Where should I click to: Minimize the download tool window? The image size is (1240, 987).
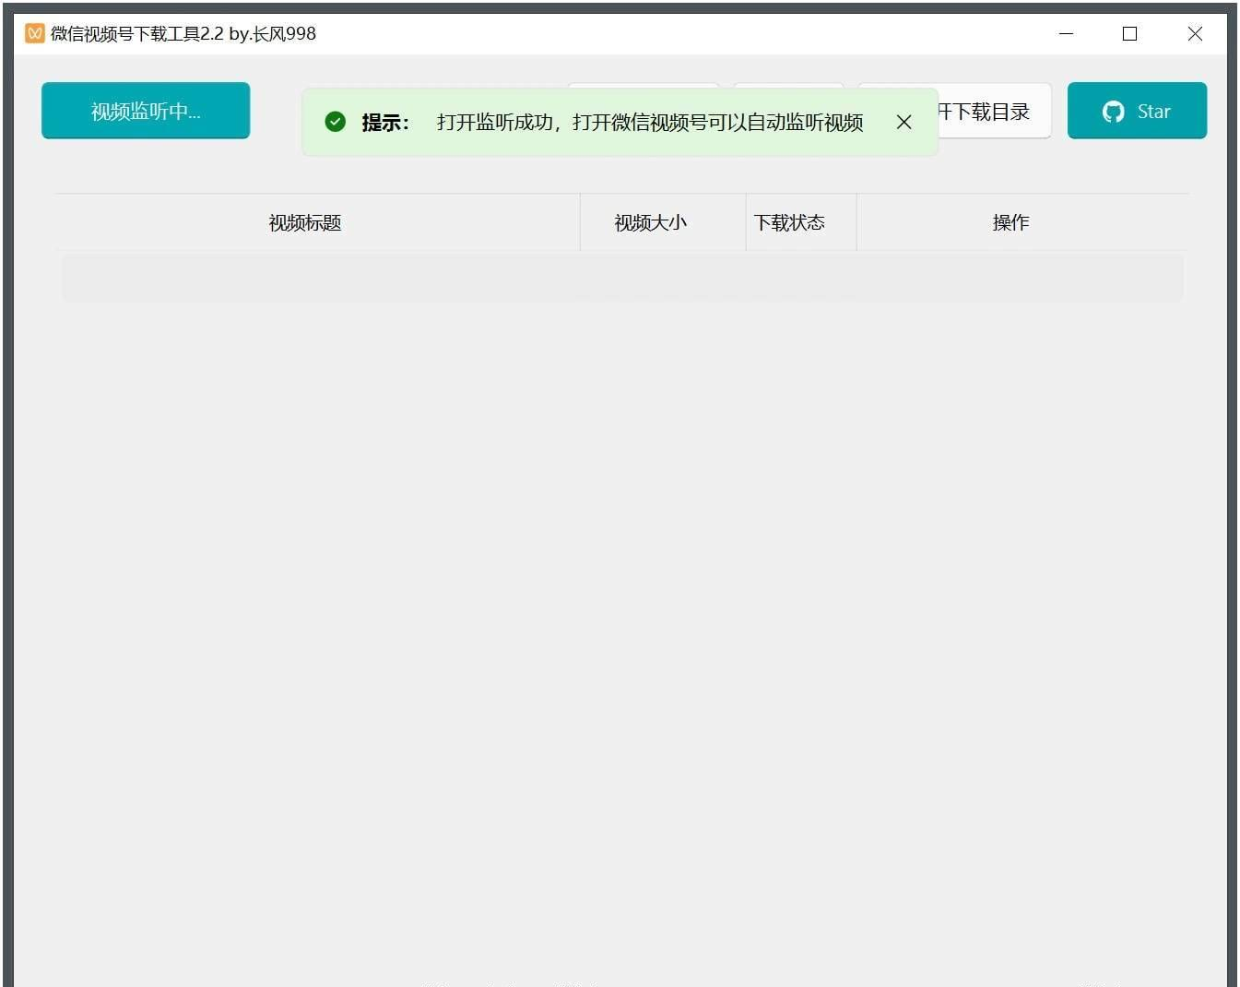1067,34
